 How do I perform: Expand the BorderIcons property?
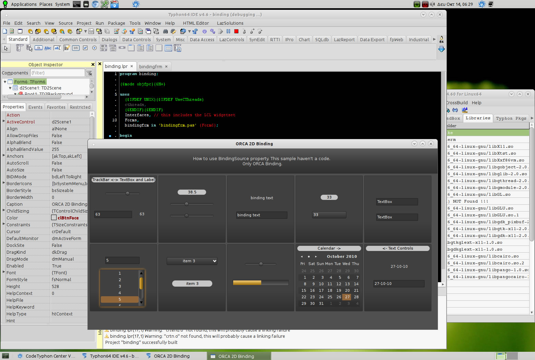[x=4, y=183]
